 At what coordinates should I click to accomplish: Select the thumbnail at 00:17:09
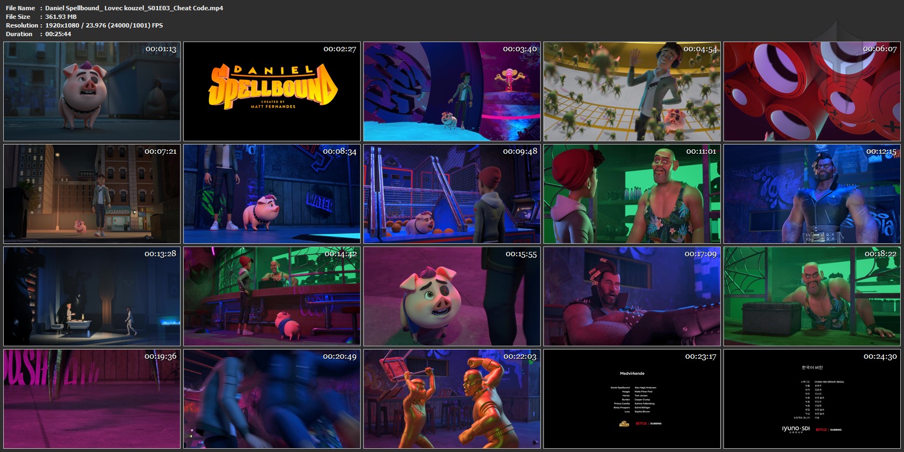pos(632,296)
